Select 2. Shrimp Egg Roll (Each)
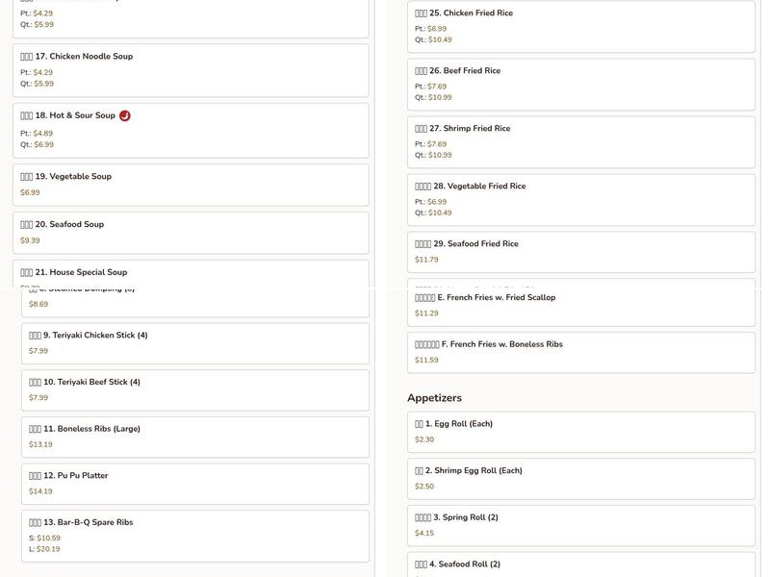This screenshot has height=577, width=770. 581,479
